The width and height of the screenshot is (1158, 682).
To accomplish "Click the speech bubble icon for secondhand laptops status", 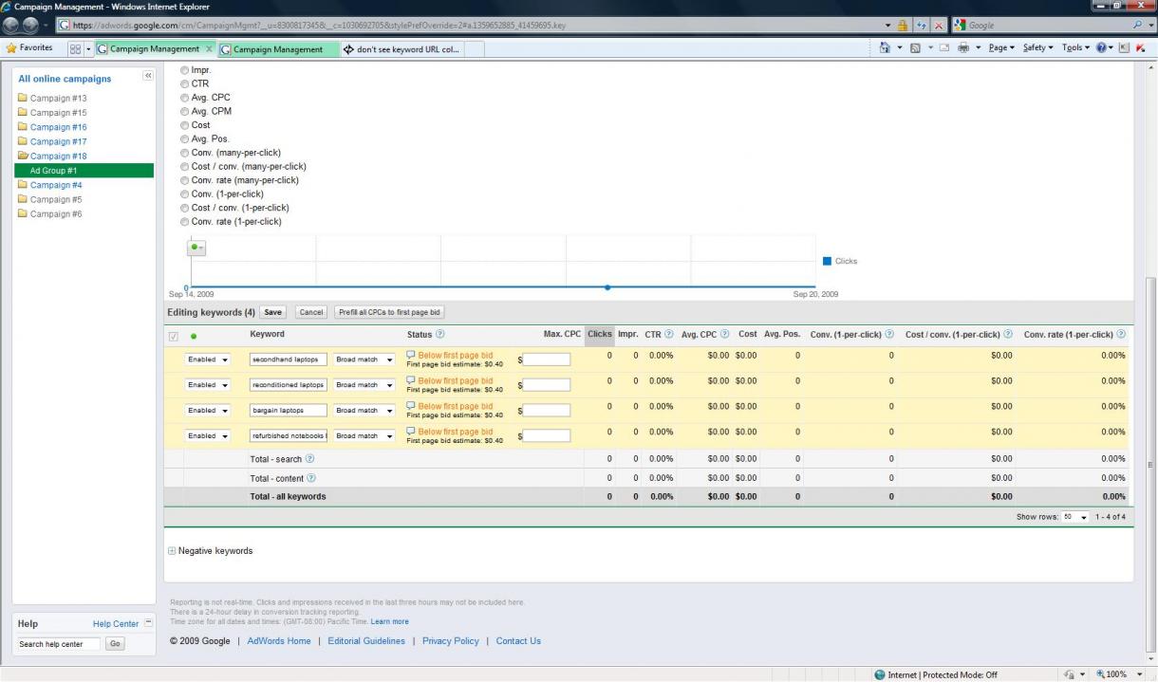I will point(411,355).
